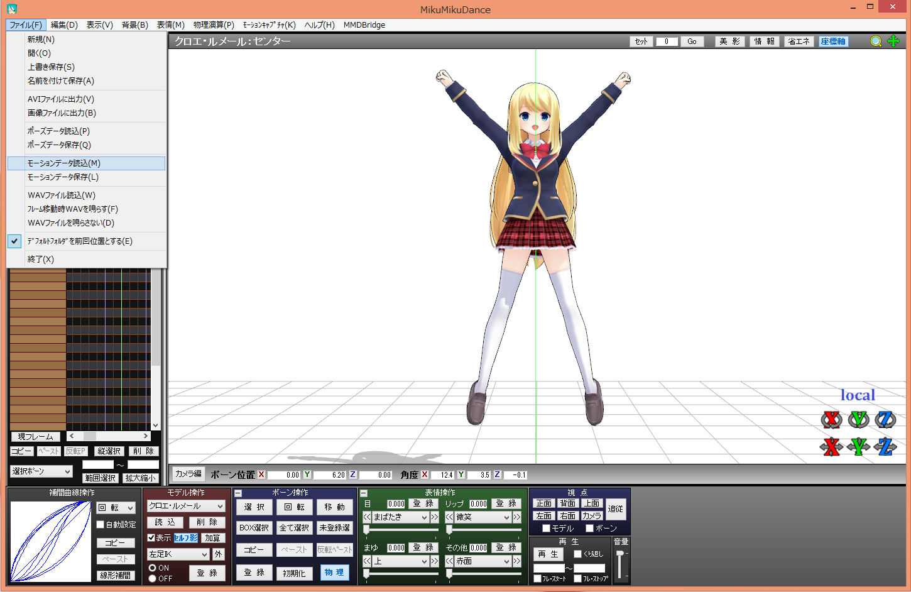This screenshot has height=592, width=911.
Task: Click the interpolation curve graph
Action: click(x=51, y=541)
